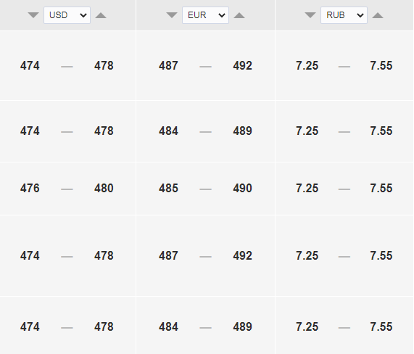The height and width of the screenshot is (354, 414).
Task: Open the EUR currency dropdown
Action: 205,15
